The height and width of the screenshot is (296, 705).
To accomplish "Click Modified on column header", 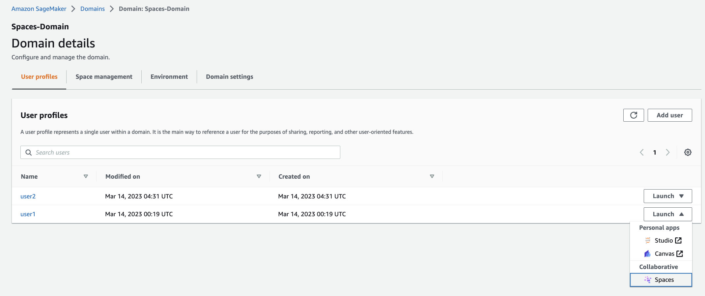I will [x=123, y=176].
